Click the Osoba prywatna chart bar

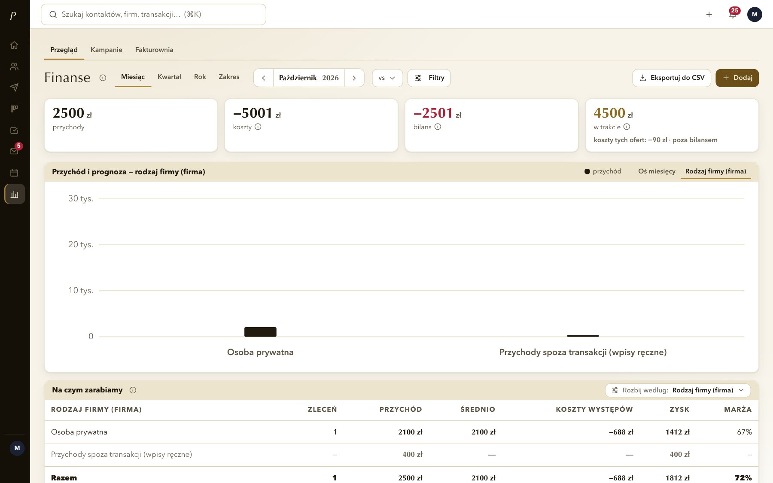tap(260, 332)
